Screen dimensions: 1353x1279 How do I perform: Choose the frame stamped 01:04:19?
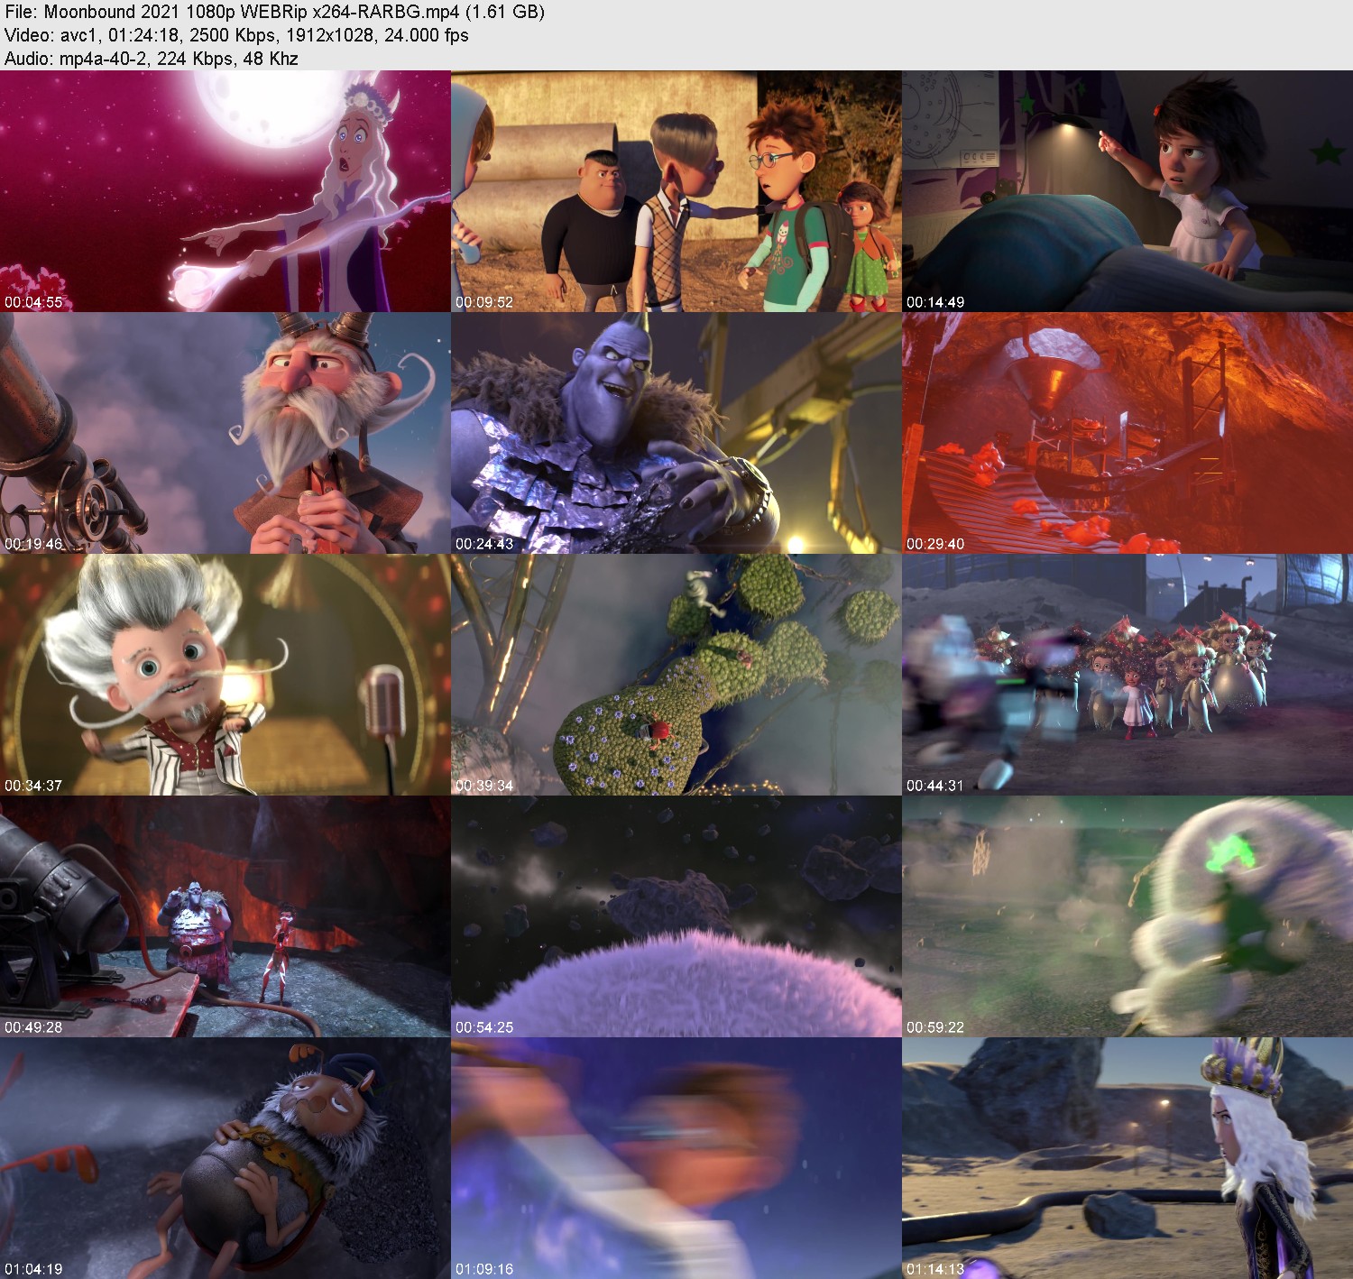225,1158
